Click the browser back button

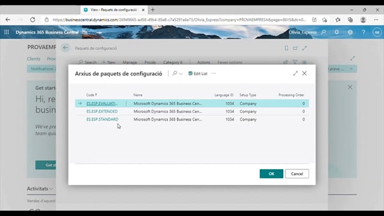(8, 20)
